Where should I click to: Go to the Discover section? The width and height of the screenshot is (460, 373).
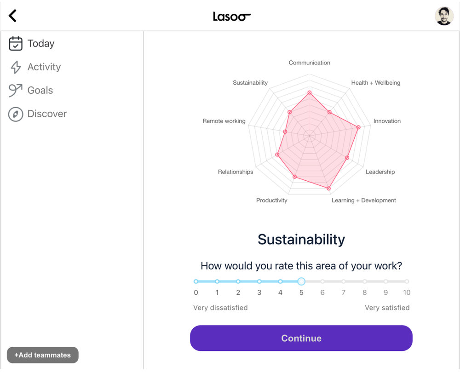47,114
